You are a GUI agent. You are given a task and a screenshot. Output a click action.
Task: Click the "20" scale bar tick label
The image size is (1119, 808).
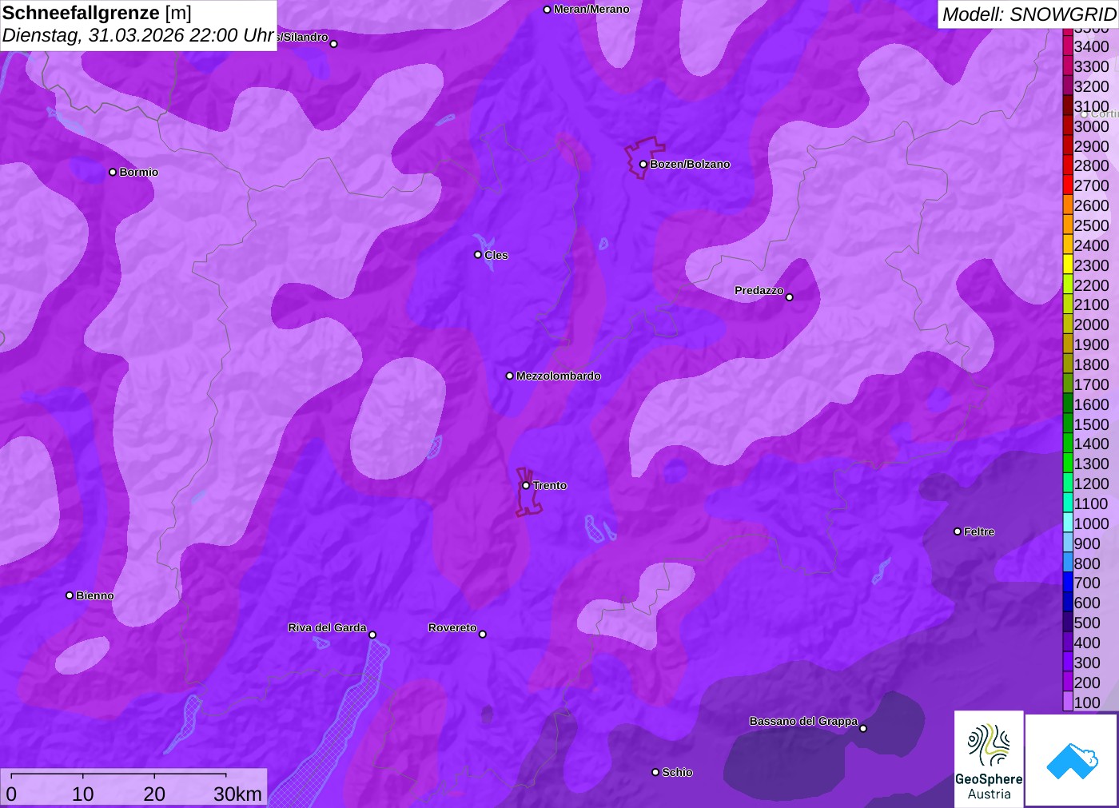[154, 794]
